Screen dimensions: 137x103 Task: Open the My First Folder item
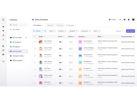(x=18, y=38)
